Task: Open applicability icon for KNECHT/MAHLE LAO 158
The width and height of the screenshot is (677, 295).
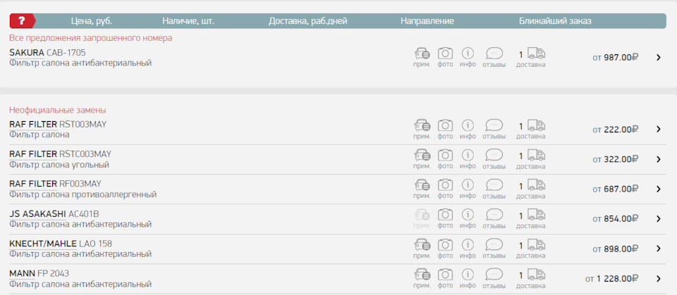Action: pyautogui.click(x=422, y=246)
